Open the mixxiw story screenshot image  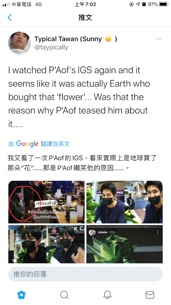click(x=124, y=244)
